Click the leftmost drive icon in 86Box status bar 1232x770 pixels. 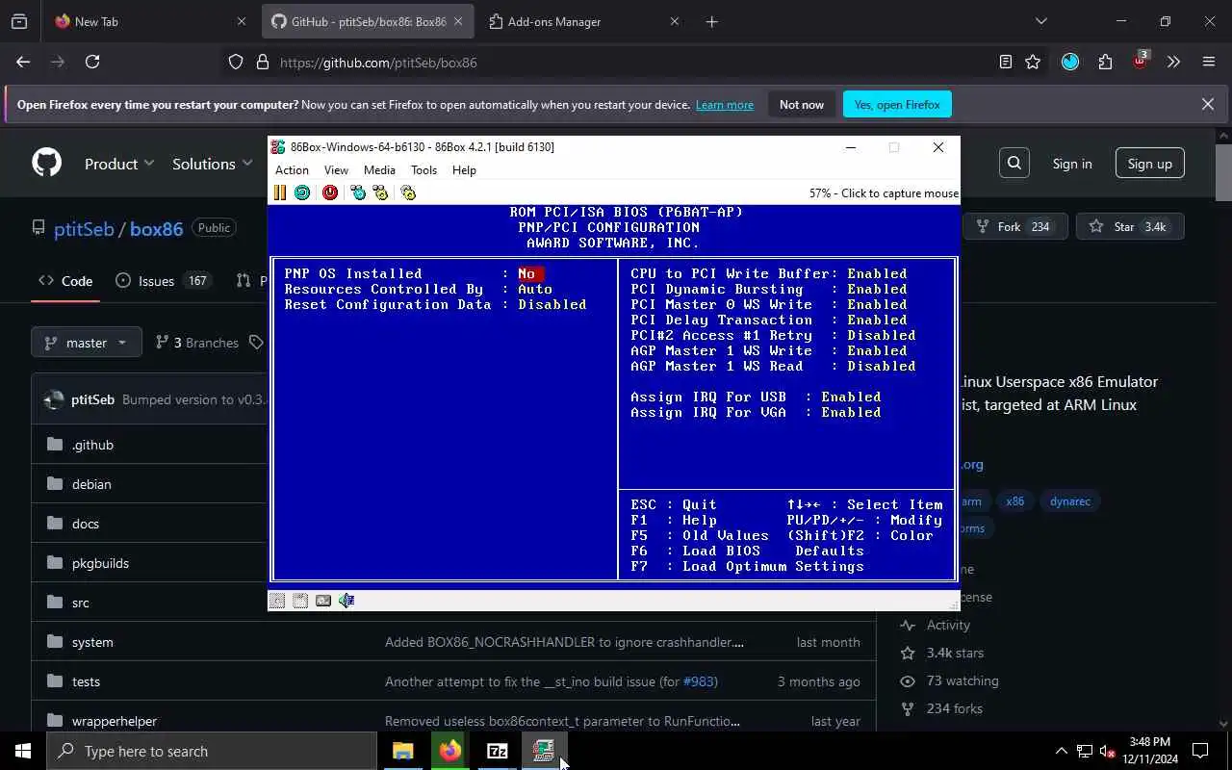277,601
